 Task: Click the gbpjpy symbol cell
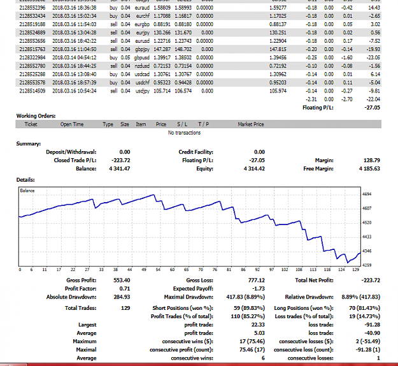point(142,49)
